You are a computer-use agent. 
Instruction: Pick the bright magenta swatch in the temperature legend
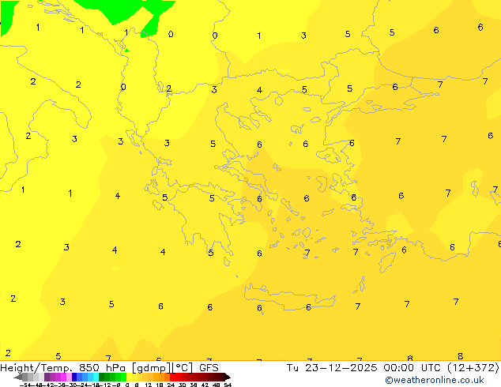63,377
